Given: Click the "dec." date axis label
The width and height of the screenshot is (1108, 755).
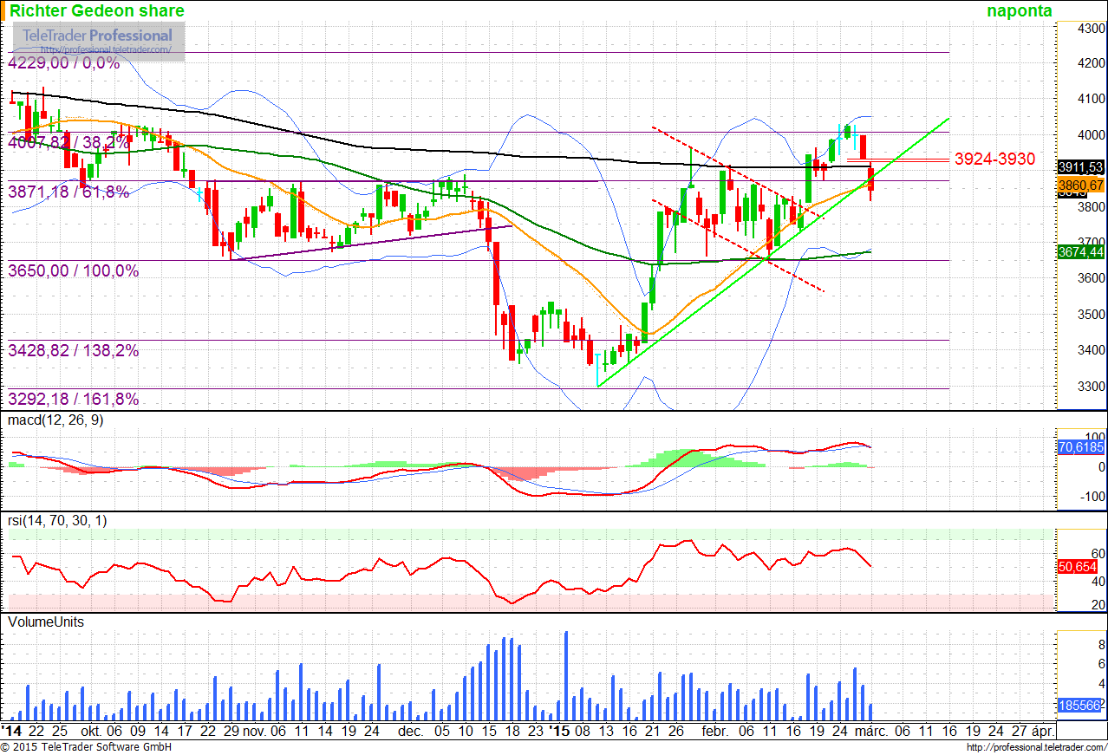Looking at the screenshot, I should pyautogui.click(x=411, y=731).
